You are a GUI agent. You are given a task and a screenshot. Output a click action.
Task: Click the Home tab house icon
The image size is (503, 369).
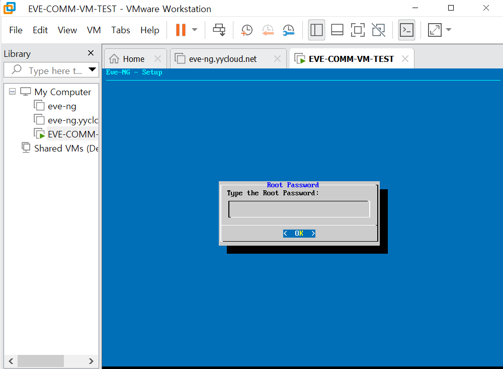(x=114, y=59)
